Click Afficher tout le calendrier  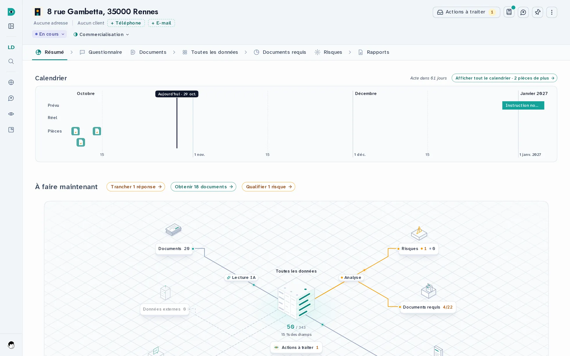click(504, 78)
